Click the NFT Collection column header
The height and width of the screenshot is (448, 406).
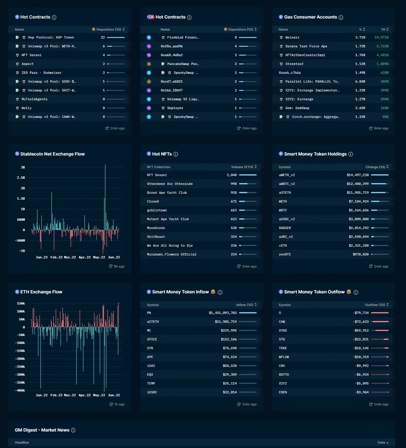158,167
